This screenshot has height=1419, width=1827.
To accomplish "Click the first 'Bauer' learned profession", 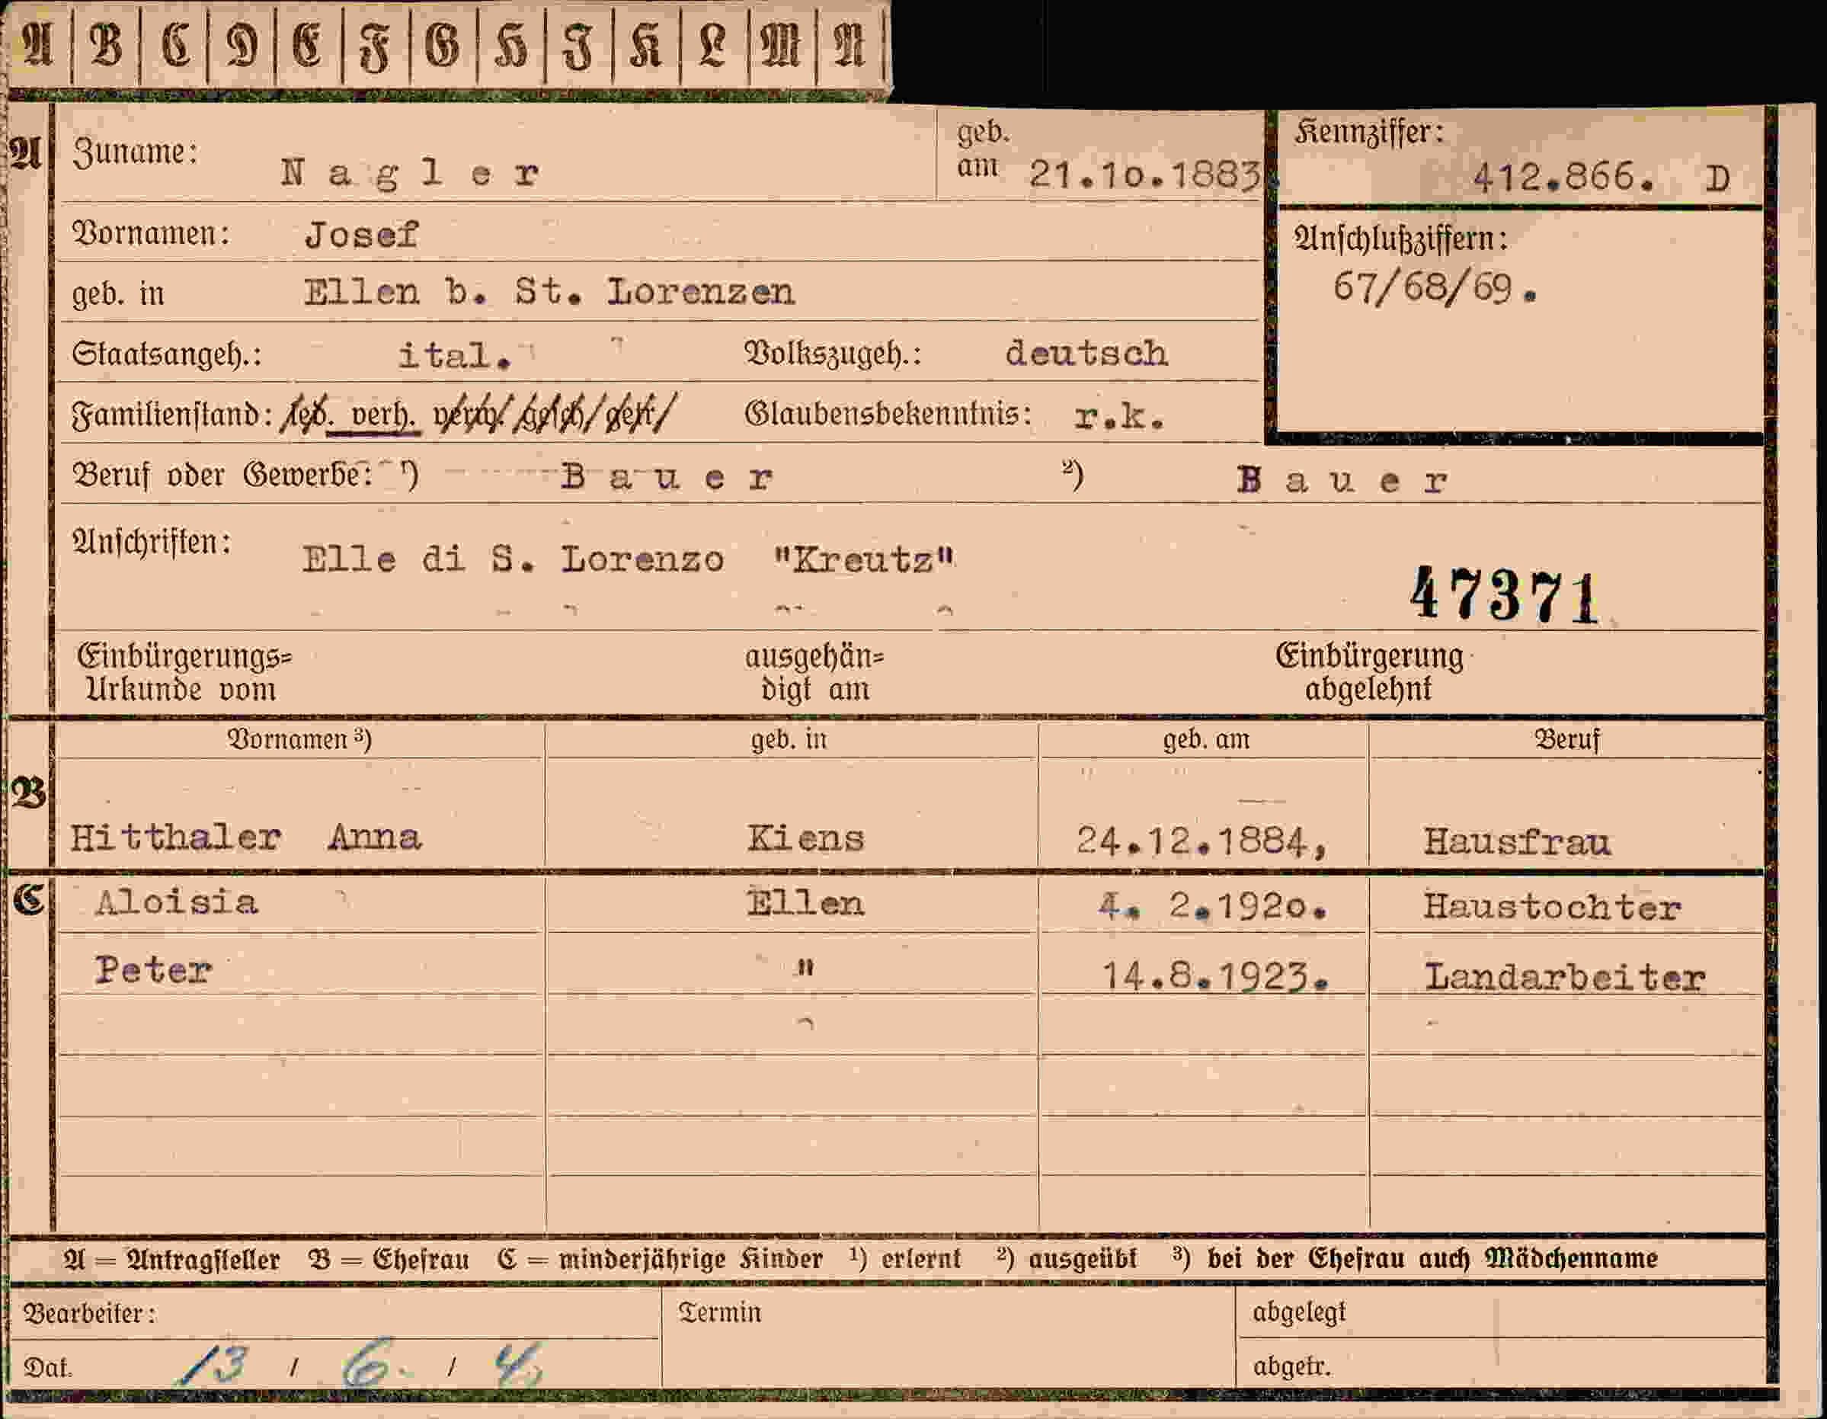I will pyautogui.click(x=667, y=478).
